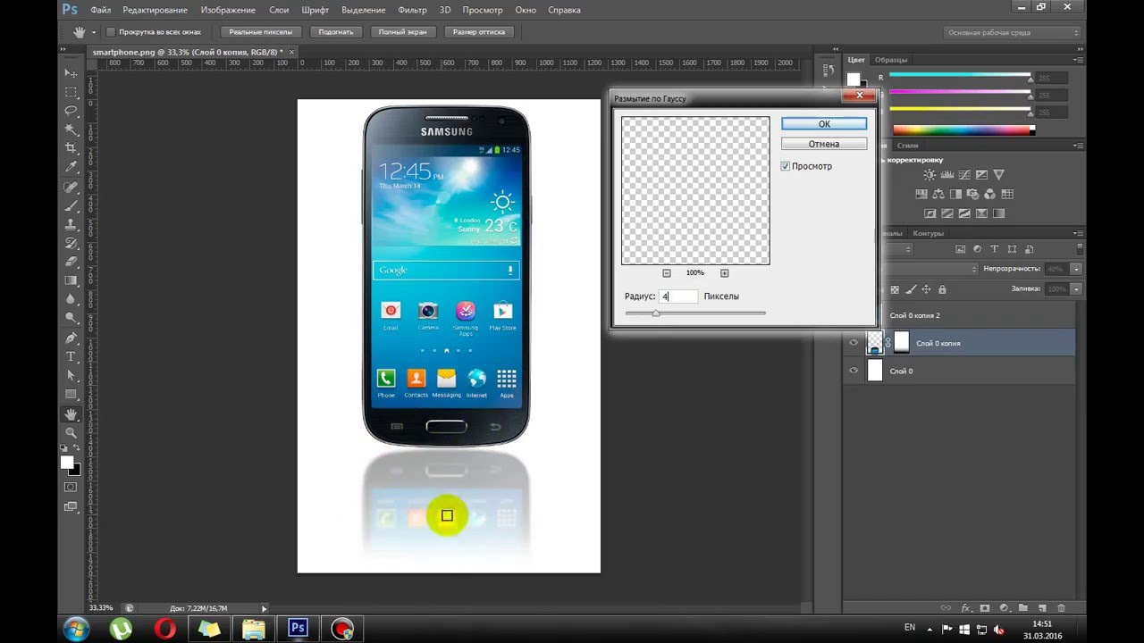Open the Изображение menu
Viewport: 1144px width, 643px height.
(228, 10)
